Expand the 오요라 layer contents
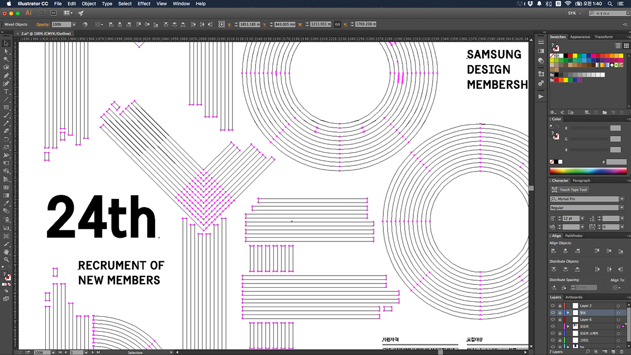Screen dimensions: 631x355 pos(568,326)
